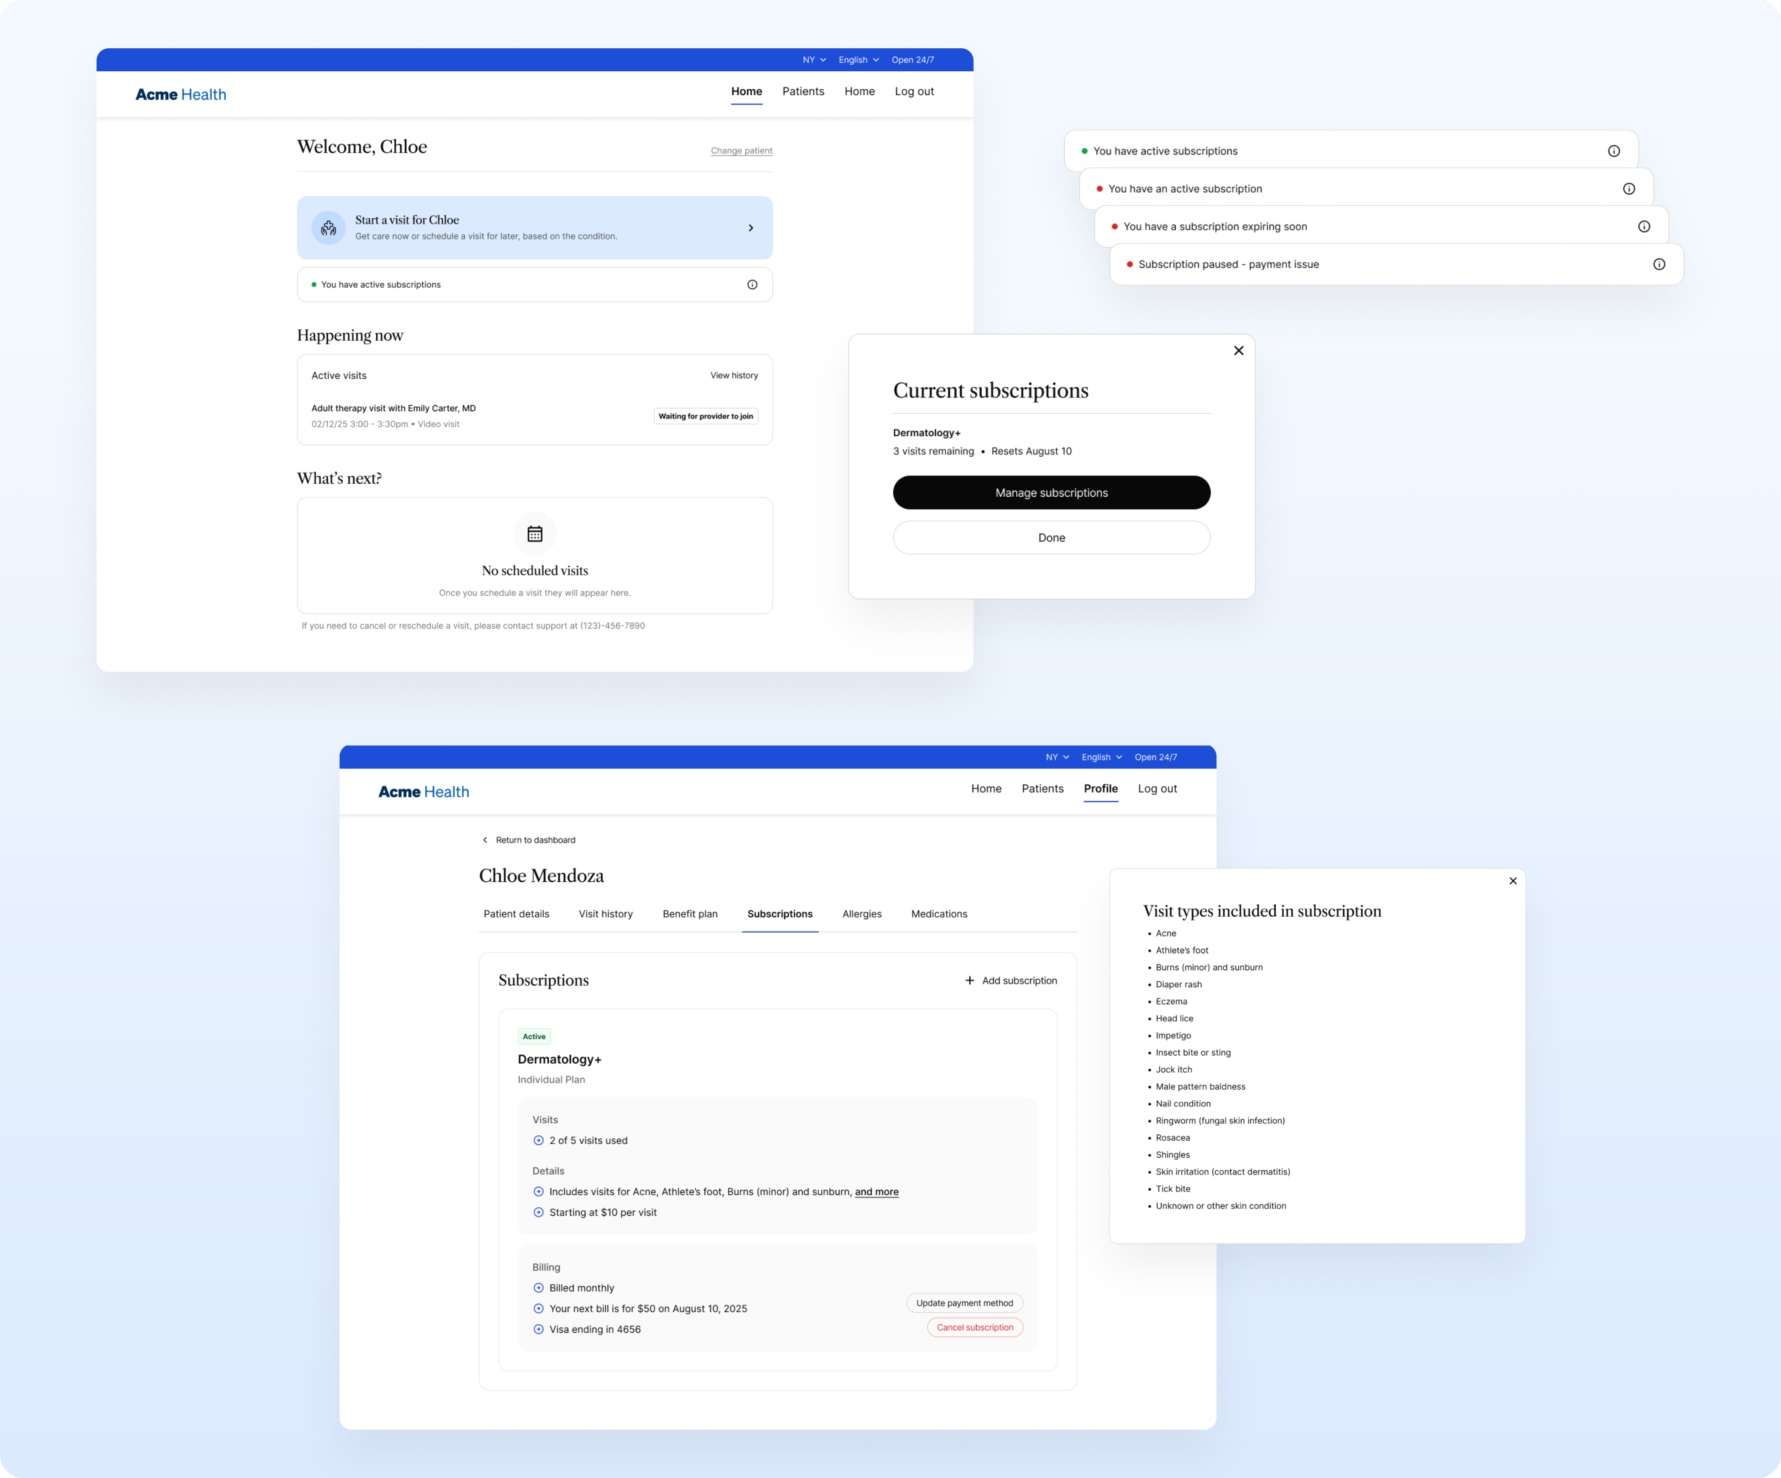
Task: Click Acme Health logo in profile window
Action: tap(423, 792)
